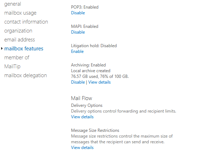Go to mailbox usage section
The height and width of the screenshot is (154, 203).
[20, 13]
